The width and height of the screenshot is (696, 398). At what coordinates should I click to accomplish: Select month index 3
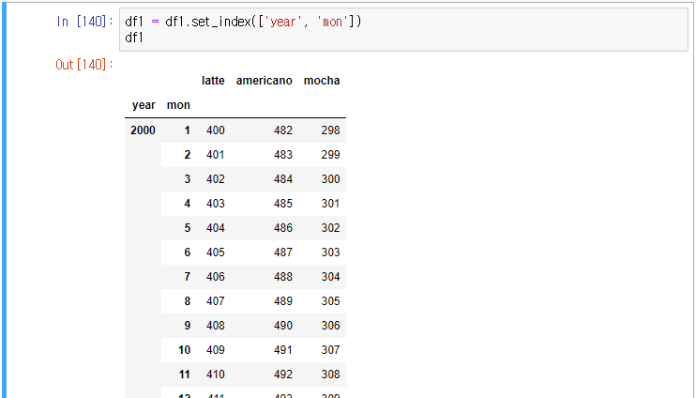[188, 179]
